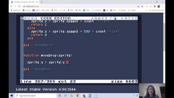Open the MadCS bookmark

point(36,10)
